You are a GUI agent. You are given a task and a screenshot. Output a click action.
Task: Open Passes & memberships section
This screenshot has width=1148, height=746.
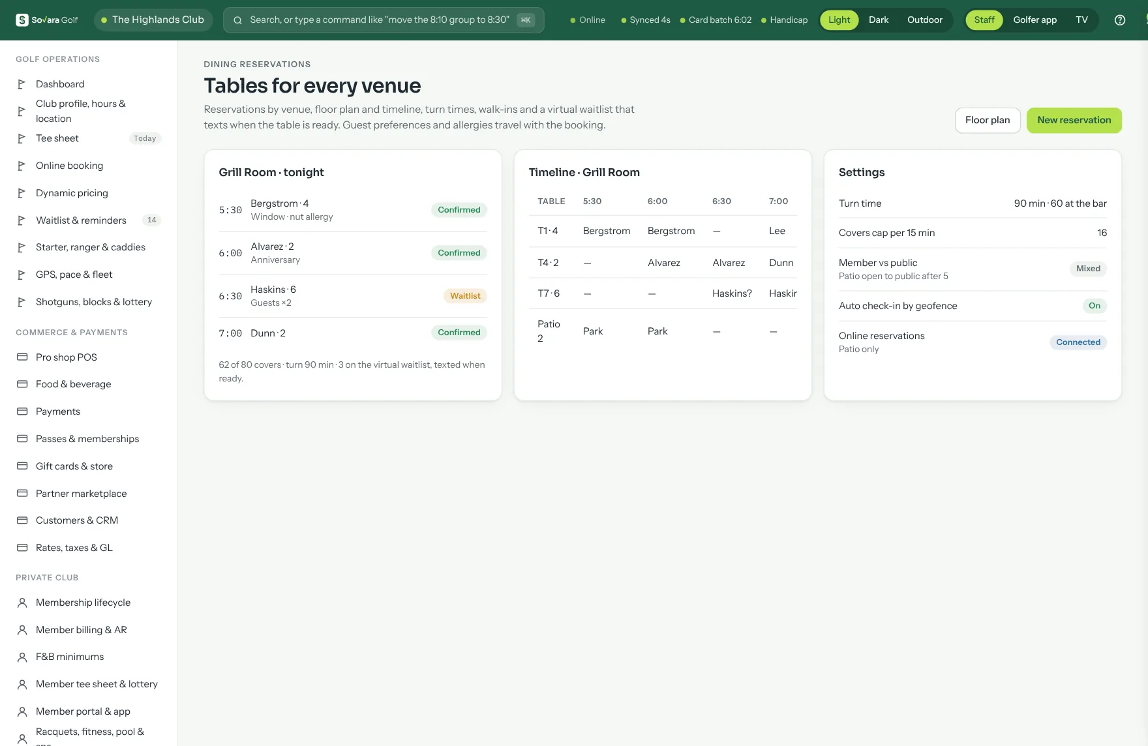pos(89,439)
